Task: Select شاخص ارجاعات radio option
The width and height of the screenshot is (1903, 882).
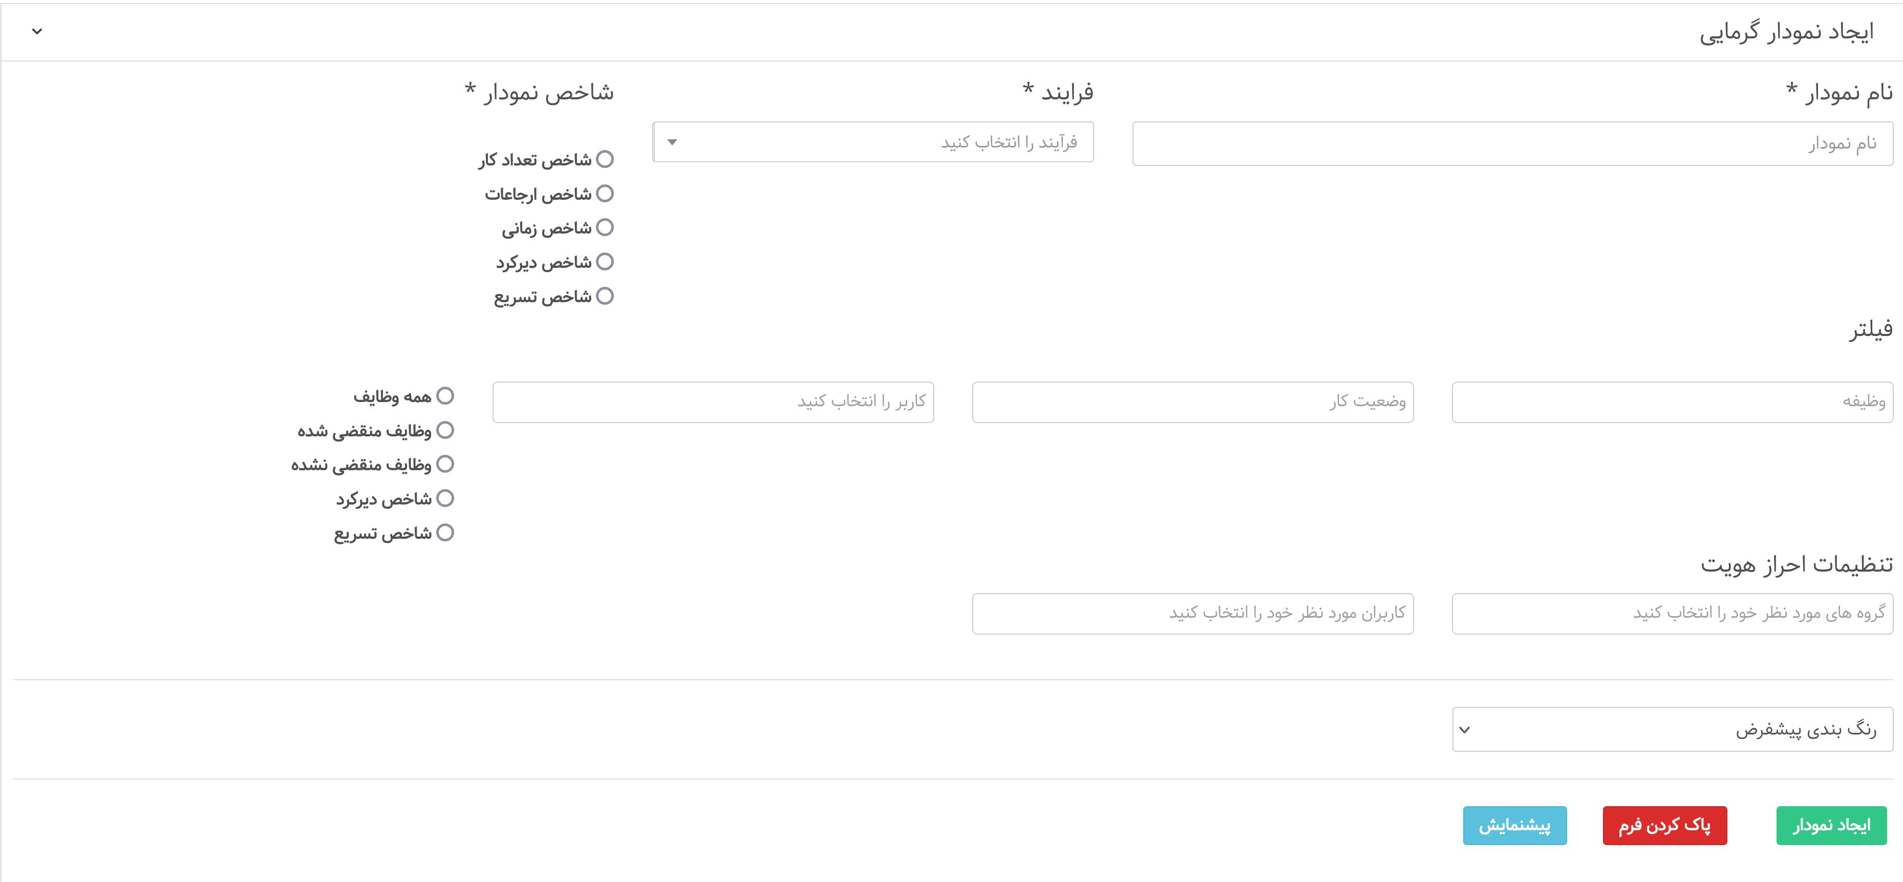Action: coord(605,194)
